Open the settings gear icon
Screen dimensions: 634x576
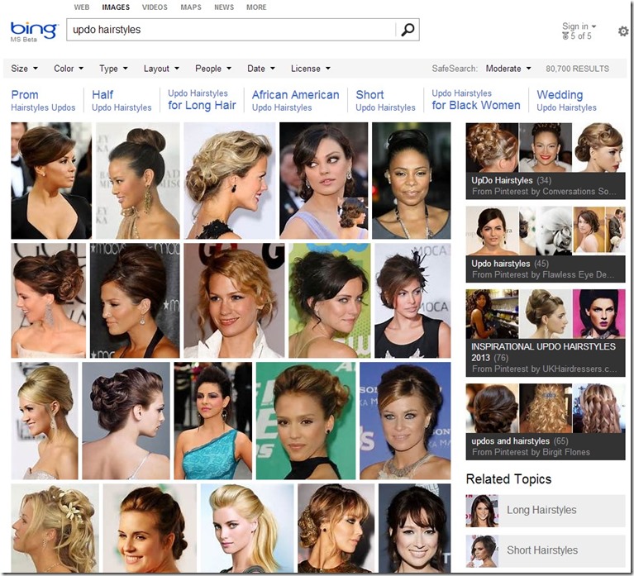(x=623, y=31)
